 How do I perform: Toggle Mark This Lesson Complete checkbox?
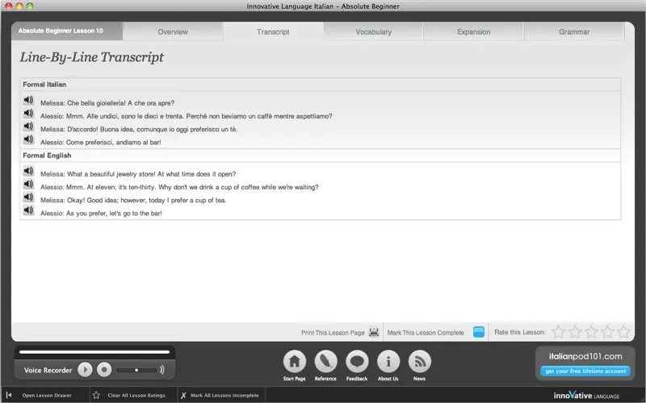click(479, 332)
